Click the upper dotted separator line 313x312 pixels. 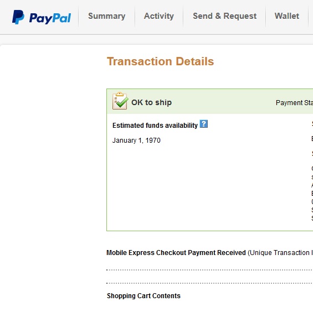[209, 270]
